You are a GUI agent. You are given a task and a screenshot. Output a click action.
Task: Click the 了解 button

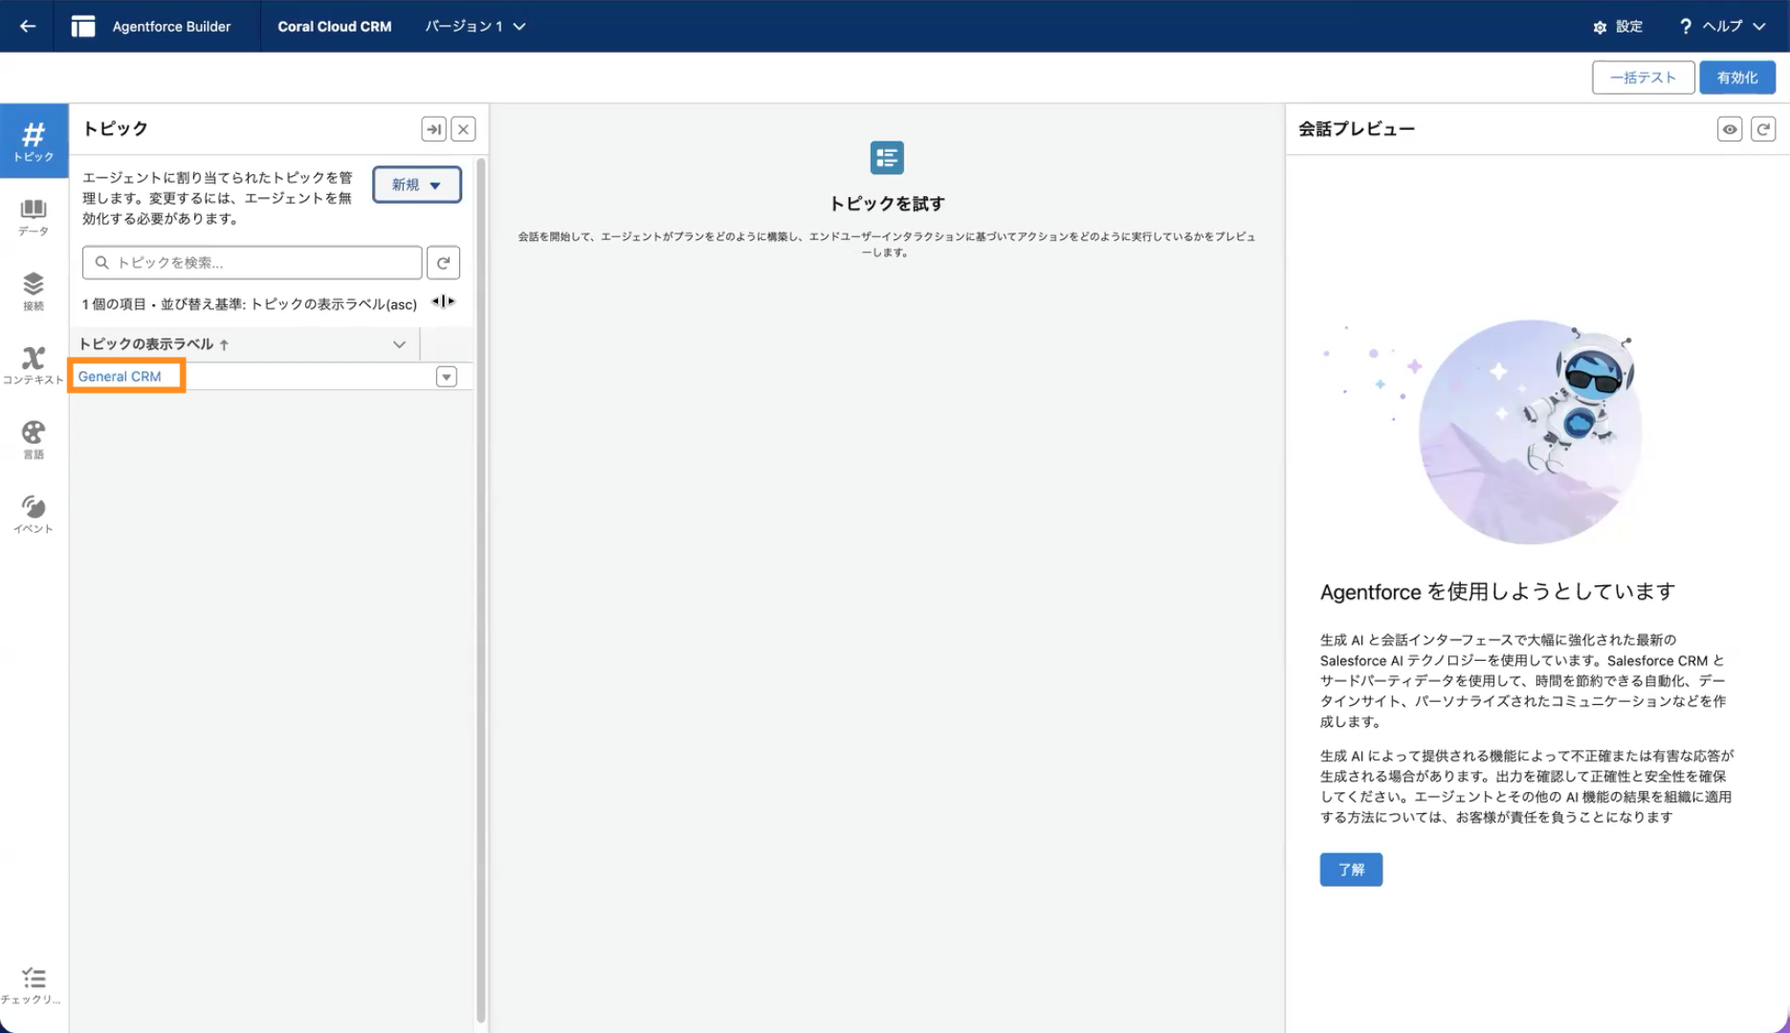(x=1351, y=869)
